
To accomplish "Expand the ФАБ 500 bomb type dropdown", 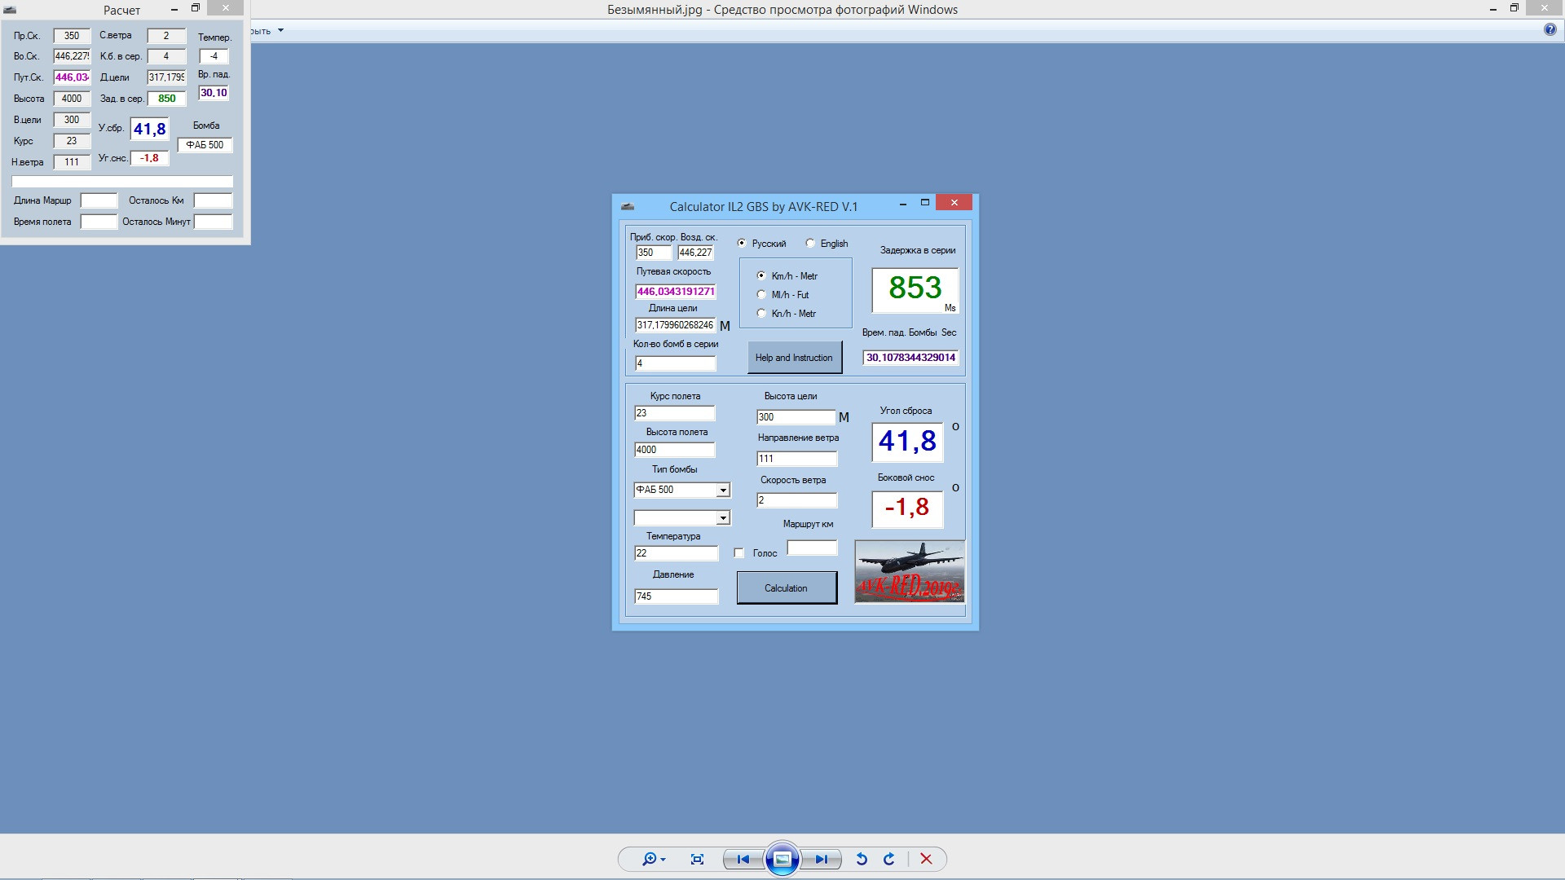I will click(x=723, y=491).
